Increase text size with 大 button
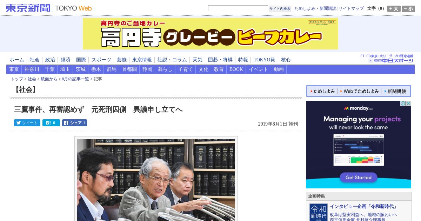Screen dimensions: 421x221 tap(394, 9)
